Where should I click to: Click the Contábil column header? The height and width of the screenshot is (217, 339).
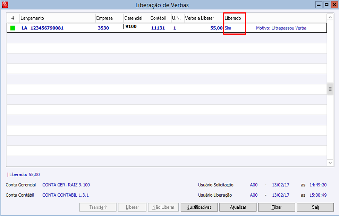(x=158, y=18)
